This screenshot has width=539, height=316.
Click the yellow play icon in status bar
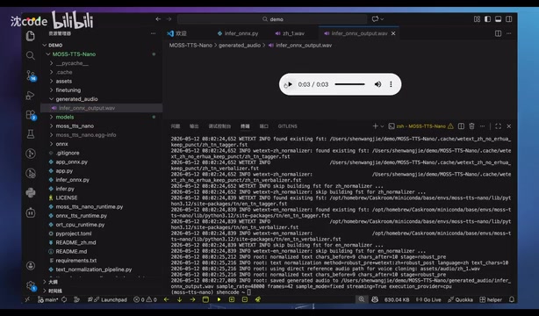219,299
